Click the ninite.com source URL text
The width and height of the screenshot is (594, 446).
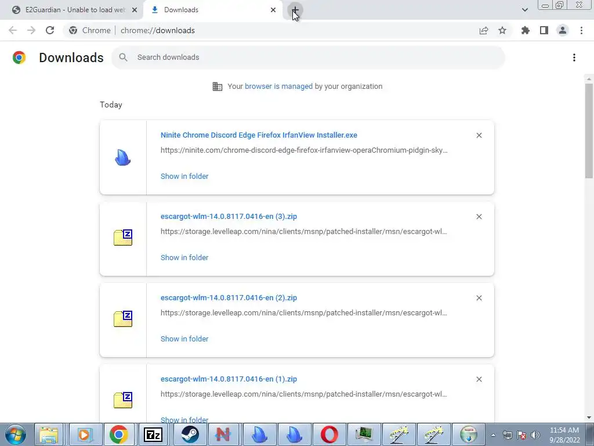click(304, 150)
